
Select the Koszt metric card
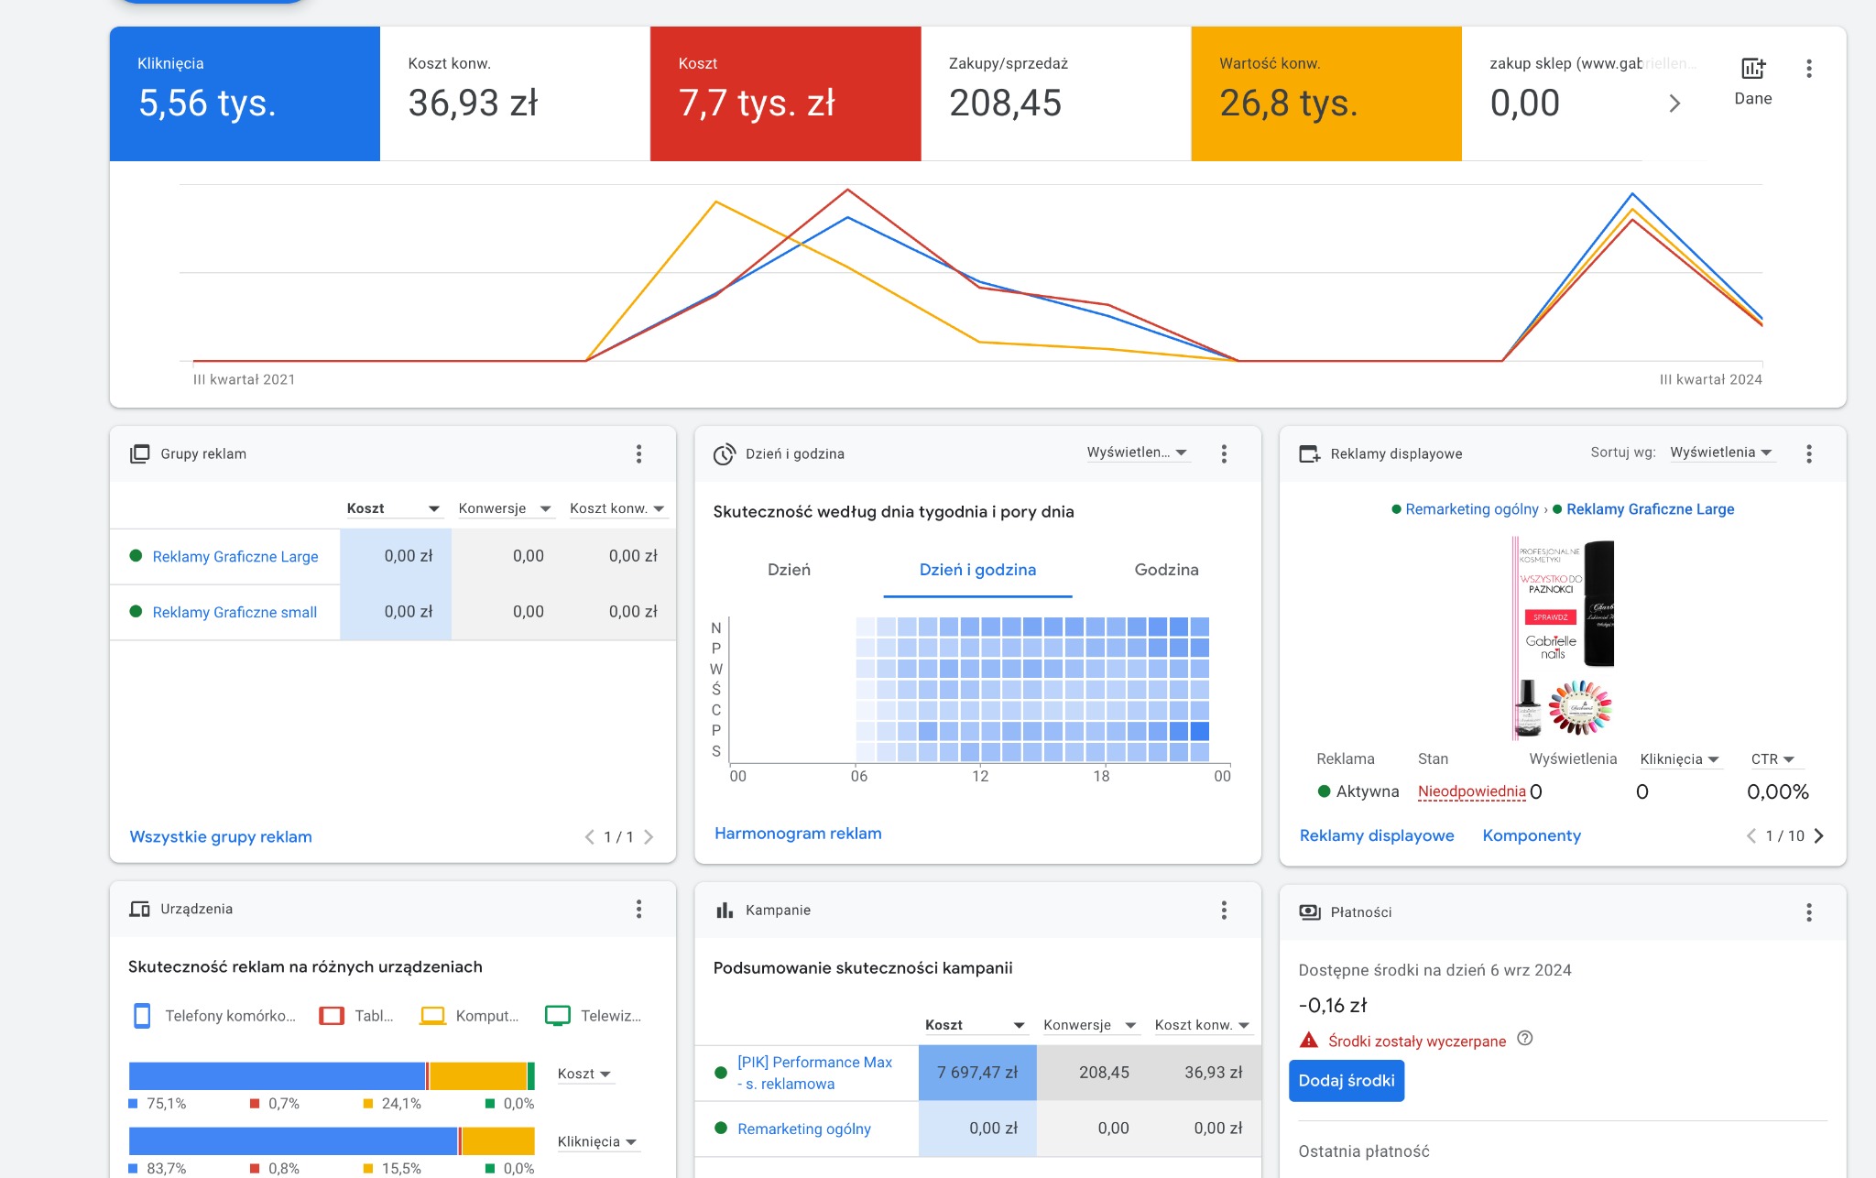point(783,92)
